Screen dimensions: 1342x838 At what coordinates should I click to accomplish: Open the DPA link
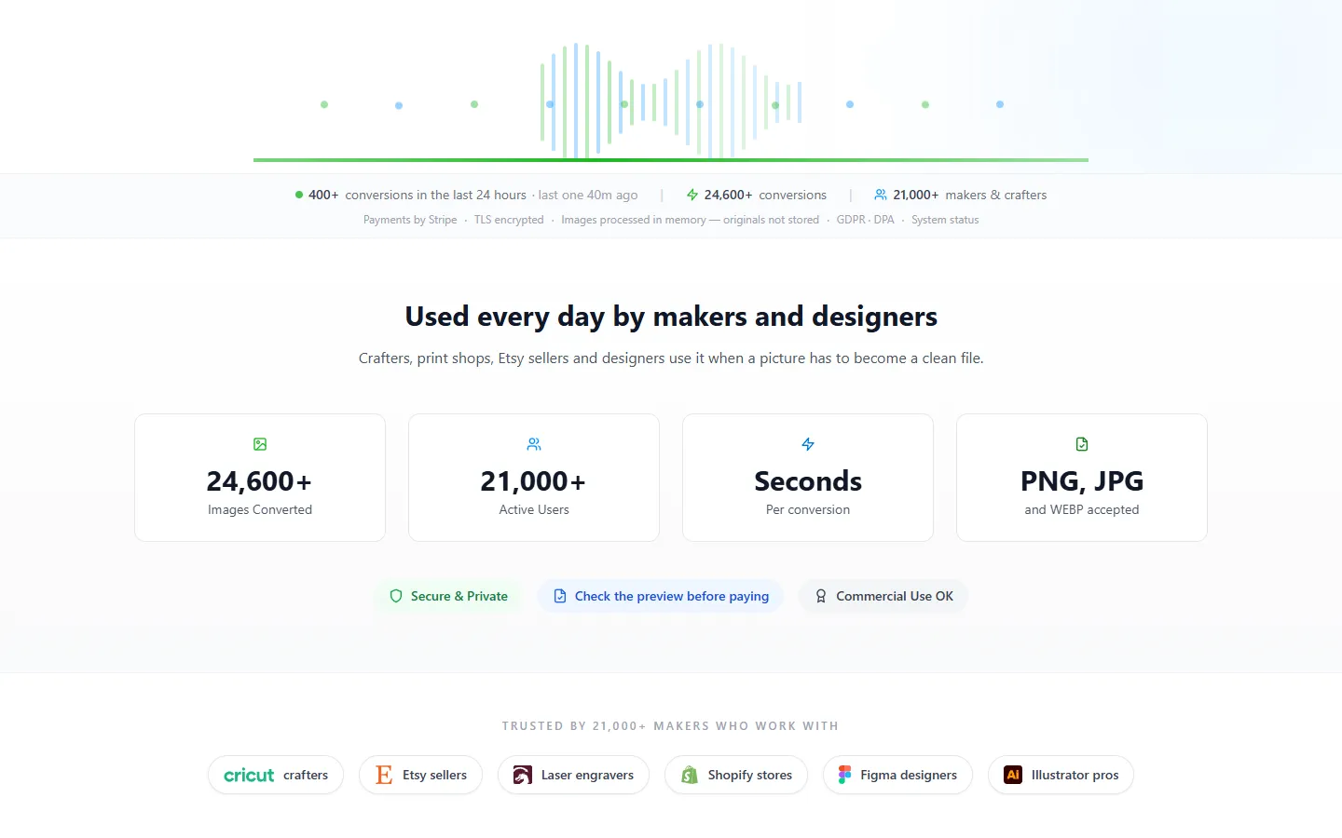[884, 220]
